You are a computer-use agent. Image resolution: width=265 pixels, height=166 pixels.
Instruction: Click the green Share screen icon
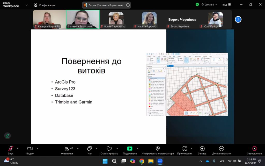[x=130, y=149]
